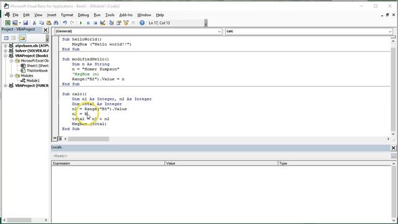
Task: Open the Object Browser icon
Action: (126, 23)
